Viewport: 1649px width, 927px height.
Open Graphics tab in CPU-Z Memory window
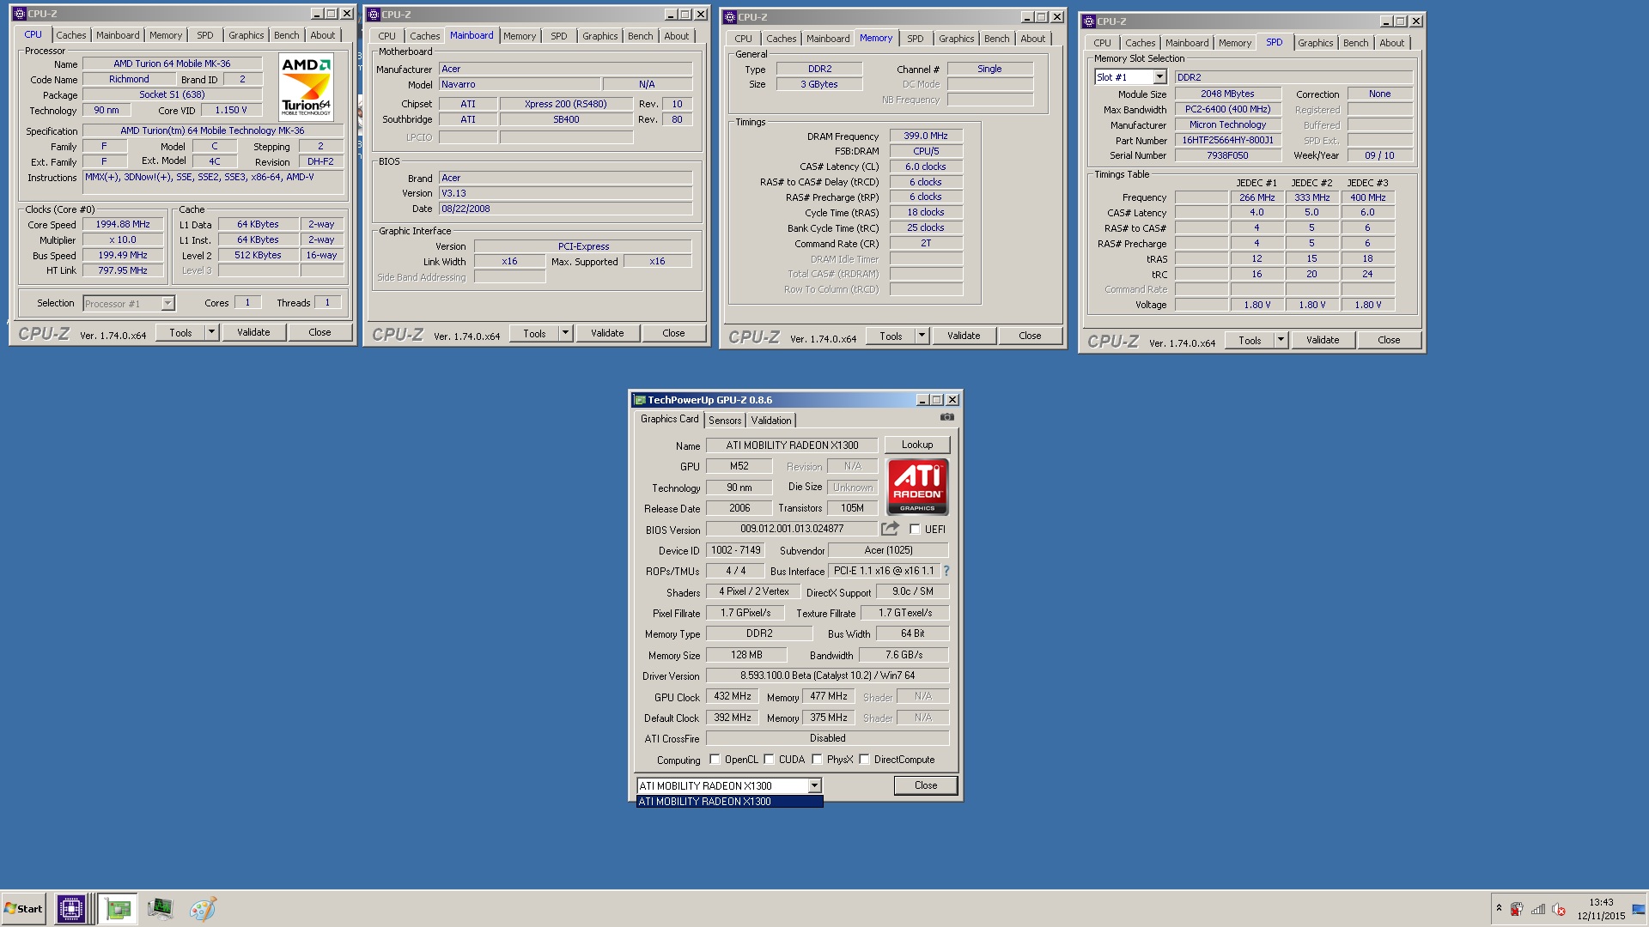click(956, 39)
